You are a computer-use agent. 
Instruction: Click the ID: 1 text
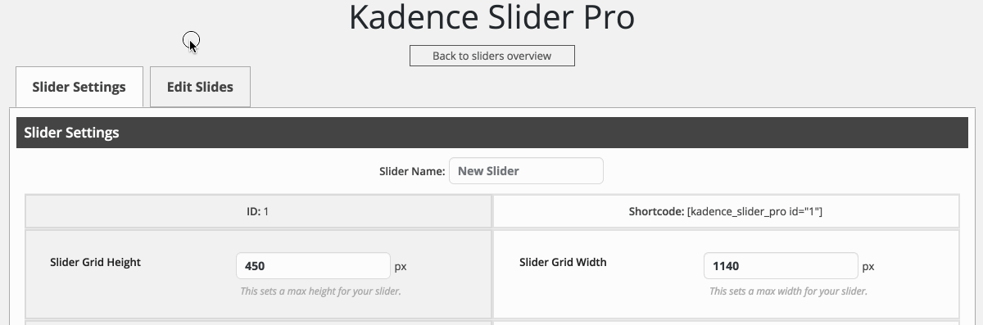258,211
